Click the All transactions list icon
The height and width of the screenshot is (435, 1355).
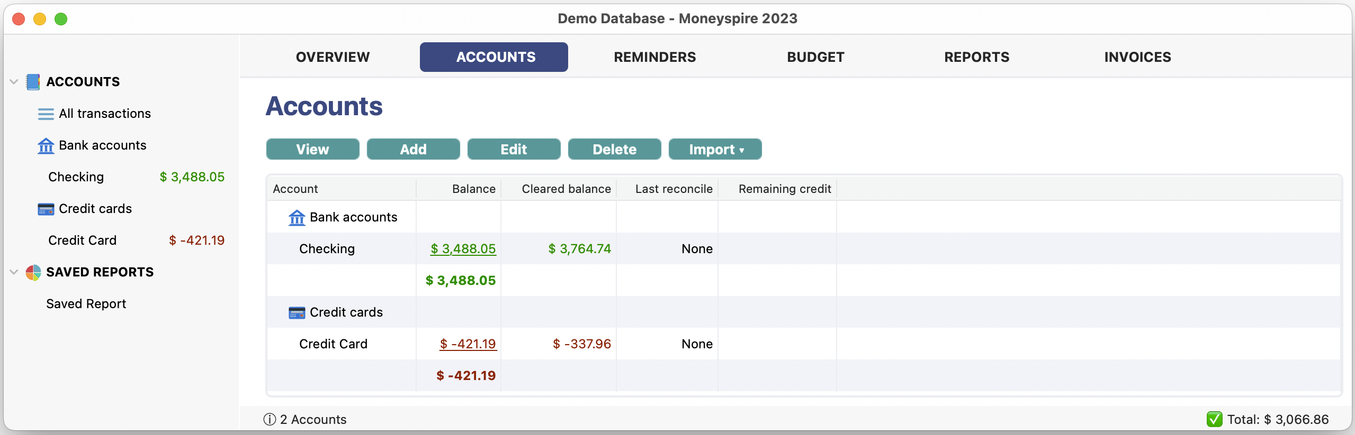coord(46,114)
